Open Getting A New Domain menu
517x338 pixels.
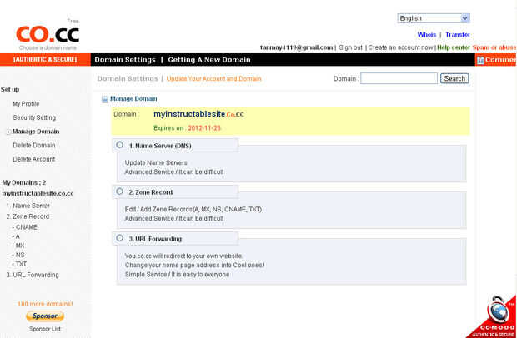[209, 60]
